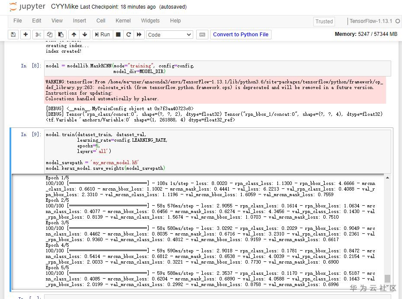Click the Epoch 4/5 output line

(x=57, y=245)
